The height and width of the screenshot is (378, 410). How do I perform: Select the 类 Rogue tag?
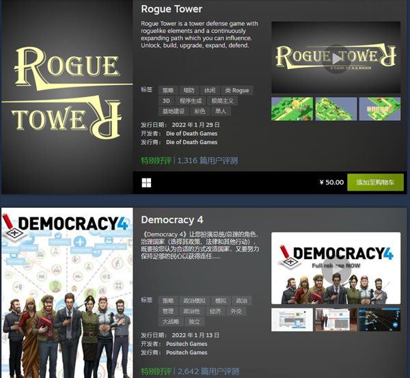point(237,90)
